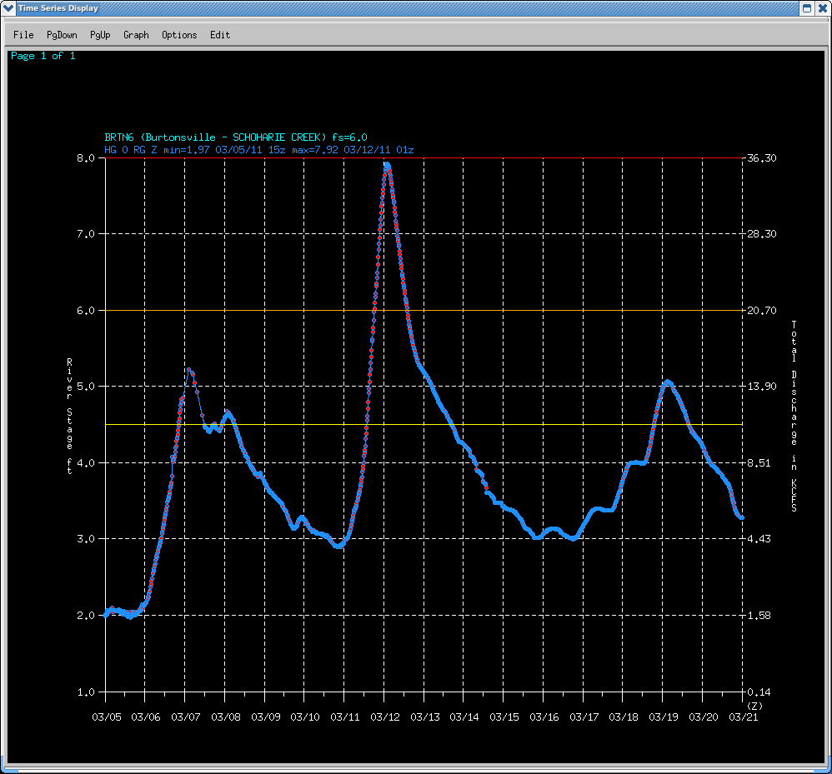
Task: Click the 5.0 stage axis label
Action: point(86,387)
